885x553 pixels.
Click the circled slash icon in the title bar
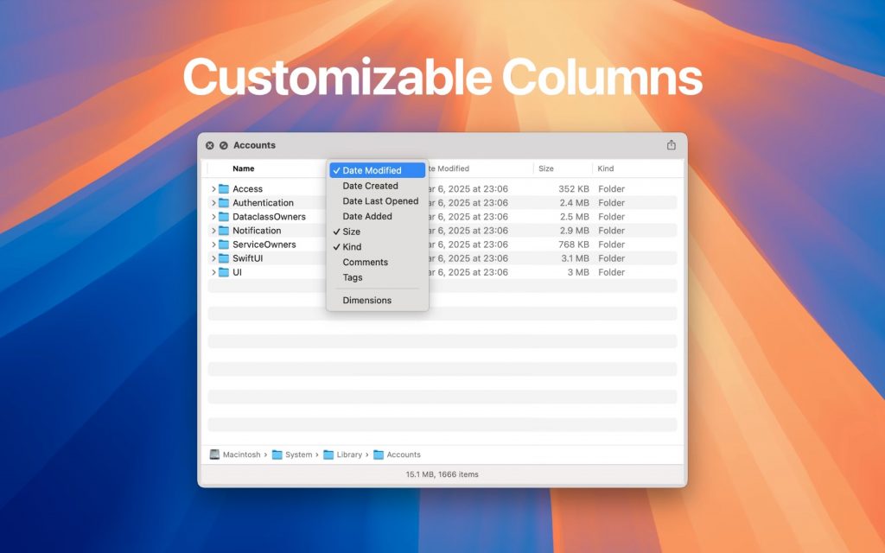click(x=222, y=144)
